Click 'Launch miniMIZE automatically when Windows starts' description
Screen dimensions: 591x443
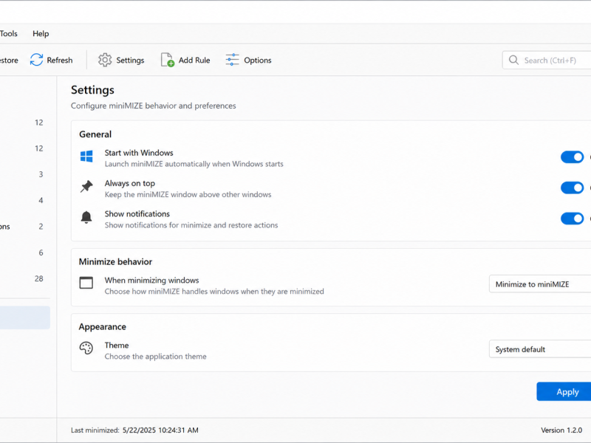[x=194, y=164]
